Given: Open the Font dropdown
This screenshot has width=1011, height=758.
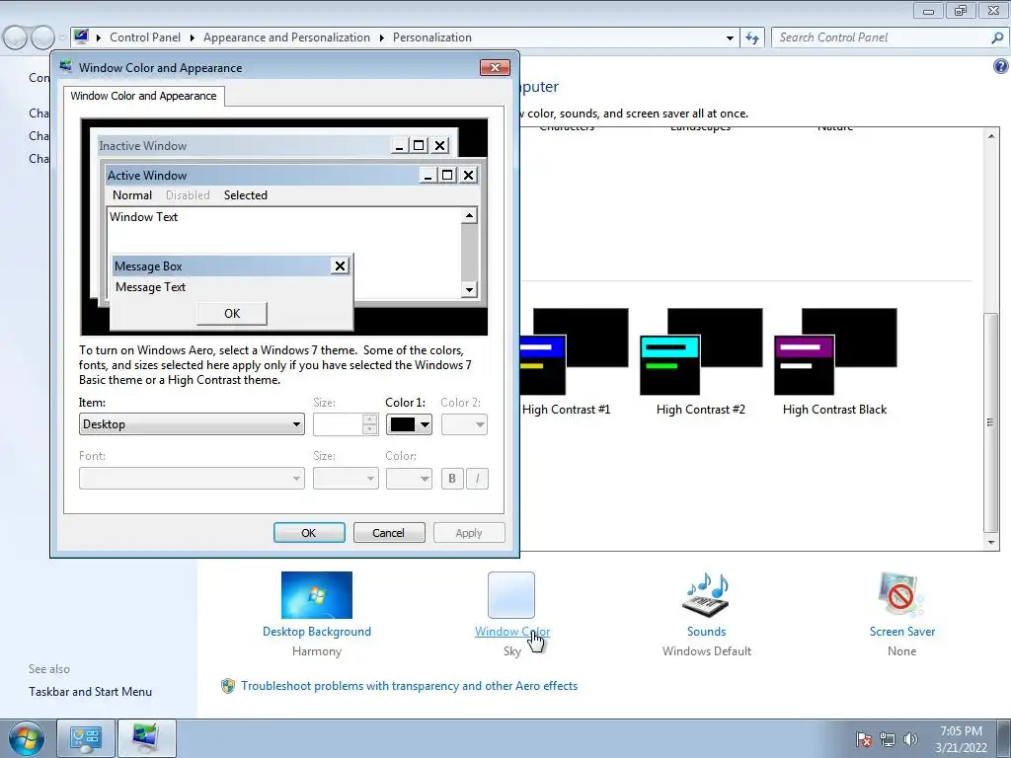Looking at the screenshot, I should 192,479.
